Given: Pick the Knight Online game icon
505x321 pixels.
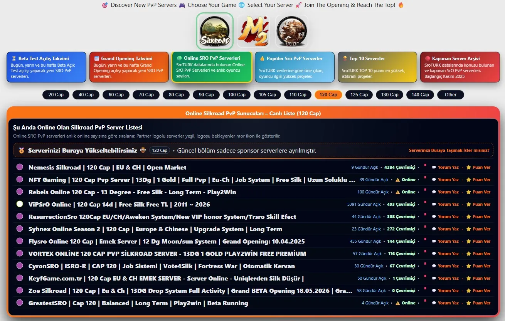Looking at the screenshot, I should coord(291,31).
